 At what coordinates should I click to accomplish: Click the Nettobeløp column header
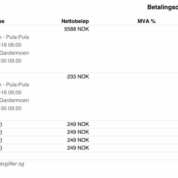75,21
